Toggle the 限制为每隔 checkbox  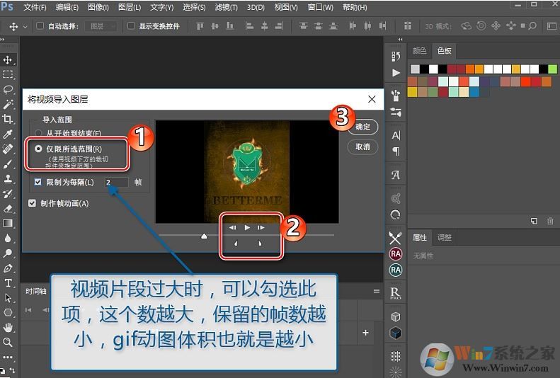click(x=38, y=182)
